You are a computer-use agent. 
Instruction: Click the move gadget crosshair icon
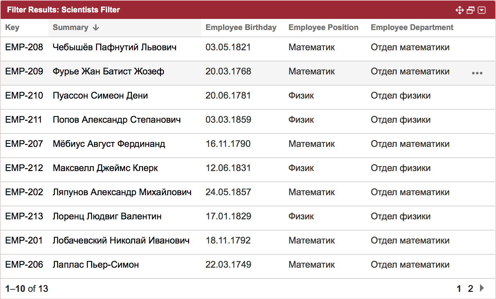pos(459,10)
